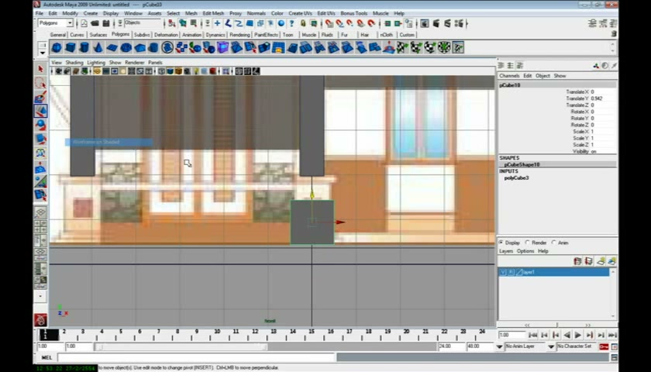The image size is (651, 372).
Task: Open the No Character Set dropdown arrow
Action: [551, 346]
